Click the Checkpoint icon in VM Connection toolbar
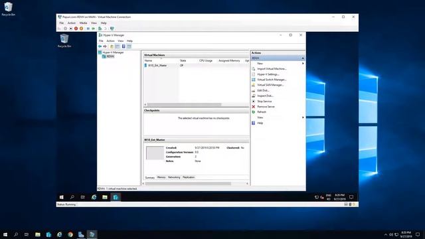Viewport: 425px width, 239px height. [x=100, y=29]
